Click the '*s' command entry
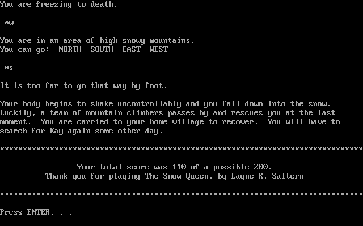Screen dimensions: 363x226 [9, 68]
